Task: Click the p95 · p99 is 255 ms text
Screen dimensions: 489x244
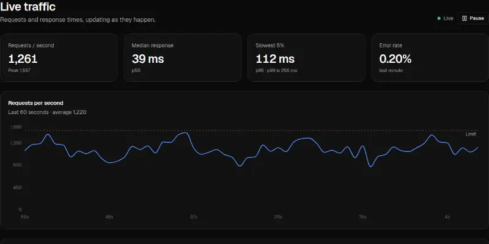Action: pos(276,71)
